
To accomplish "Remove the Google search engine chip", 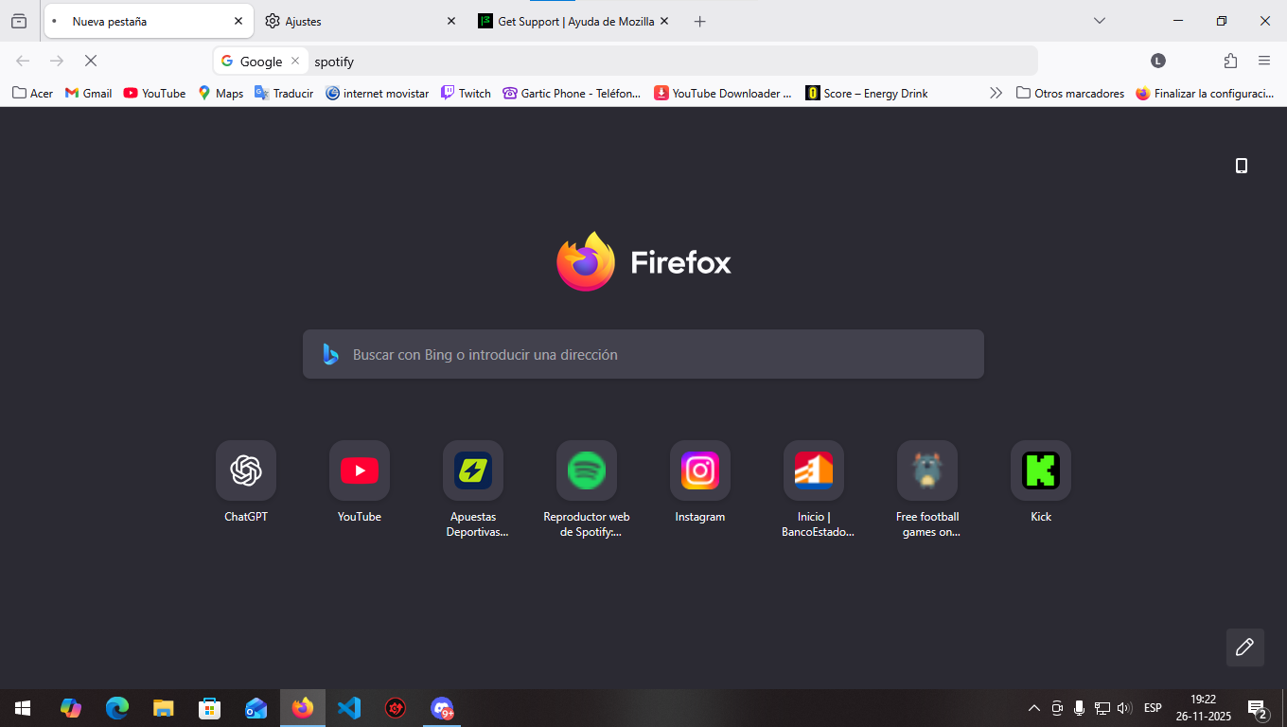I will 294,61.
